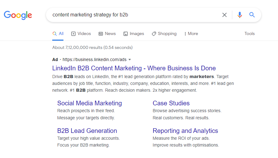
Task: Switch to the Videos tab
Action: [x=81, y=33]
